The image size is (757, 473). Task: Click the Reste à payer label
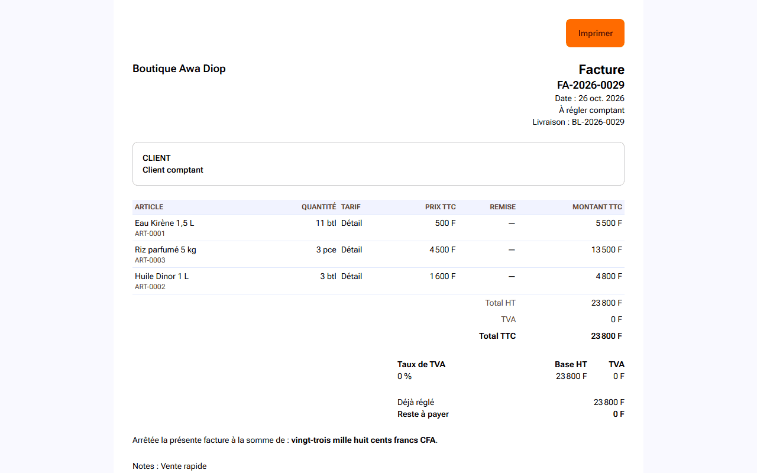coord(423,414)
